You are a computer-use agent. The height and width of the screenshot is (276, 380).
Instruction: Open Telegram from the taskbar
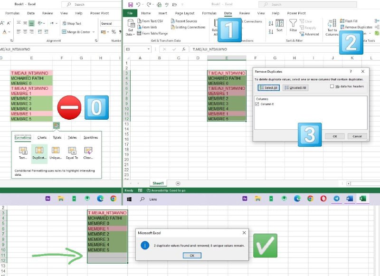point(336,199)
